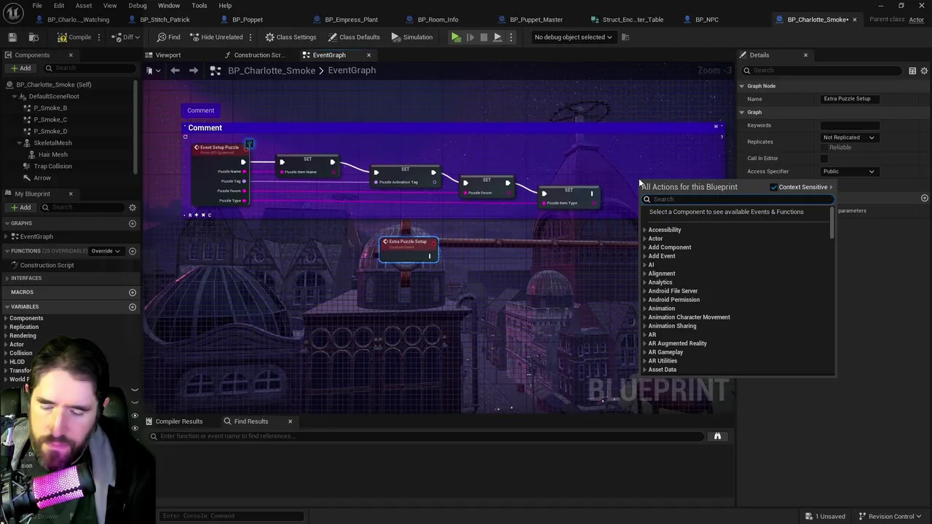Open the File menu
This screenshot has height=524, width=932.
coord(37,5)
